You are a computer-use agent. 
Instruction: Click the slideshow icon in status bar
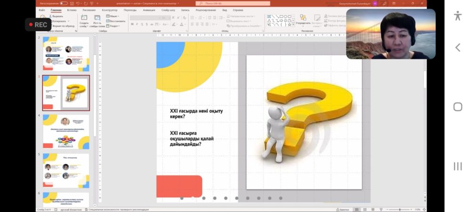pyautogui.click(x=381, y=209)
